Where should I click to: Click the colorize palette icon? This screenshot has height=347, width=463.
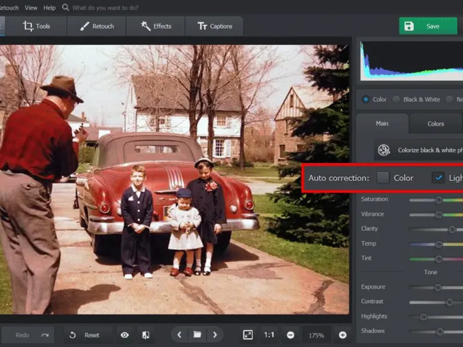[x=384, y=150]
